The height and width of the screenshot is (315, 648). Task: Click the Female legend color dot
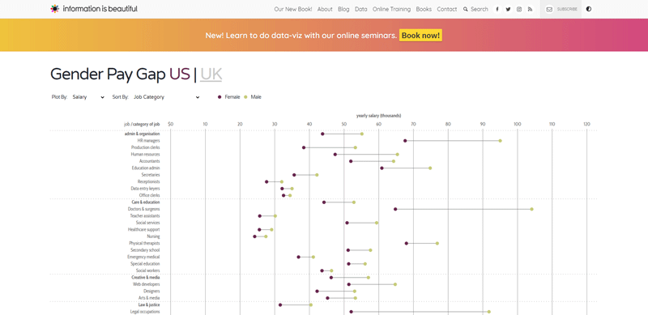click(x=220, y=97)
